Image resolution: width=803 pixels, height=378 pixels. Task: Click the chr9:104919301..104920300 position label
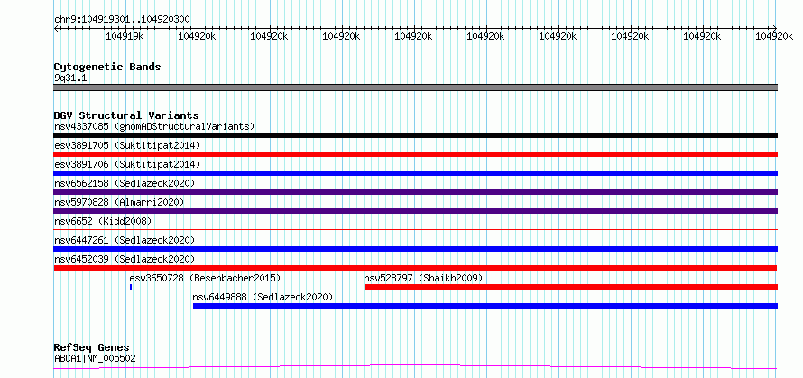[122, 20]
